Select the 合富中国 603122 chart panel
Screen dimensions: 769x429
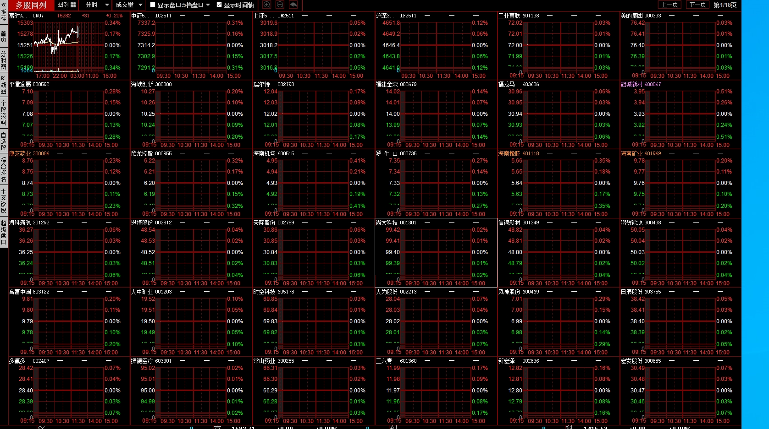pyautogui.click(x=69, y=322)
